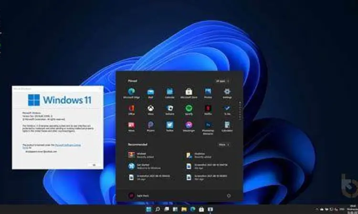Viewport: 358px width, 214px height.
Task: Open Microsoft Store from pinned apps
Action: coord(189,92)
